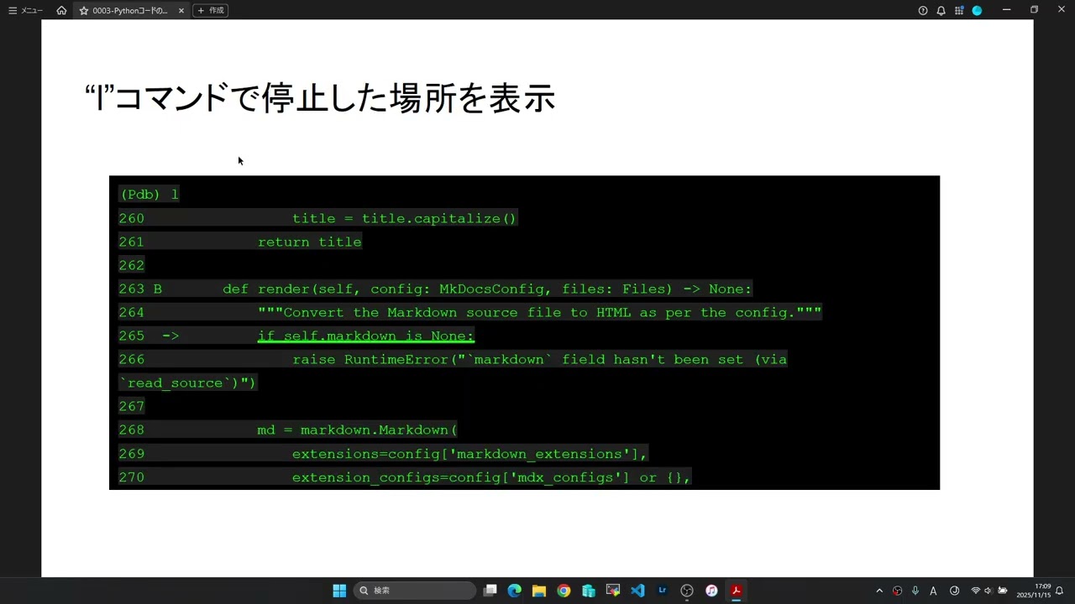1075x604 pixels.
Task: Close the 0003-Pythonコード tab
Action: pos(181,10)
